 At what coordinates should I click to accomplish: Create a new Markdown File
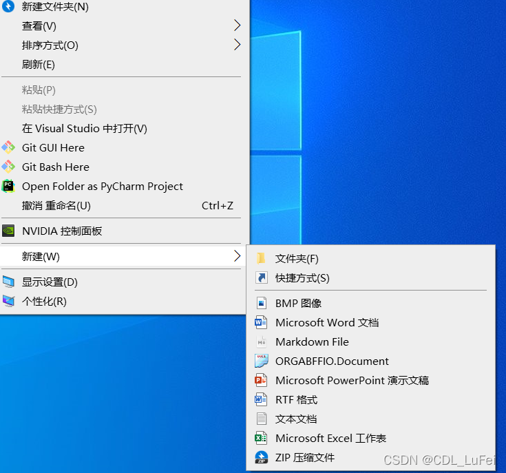pos(370,341)
